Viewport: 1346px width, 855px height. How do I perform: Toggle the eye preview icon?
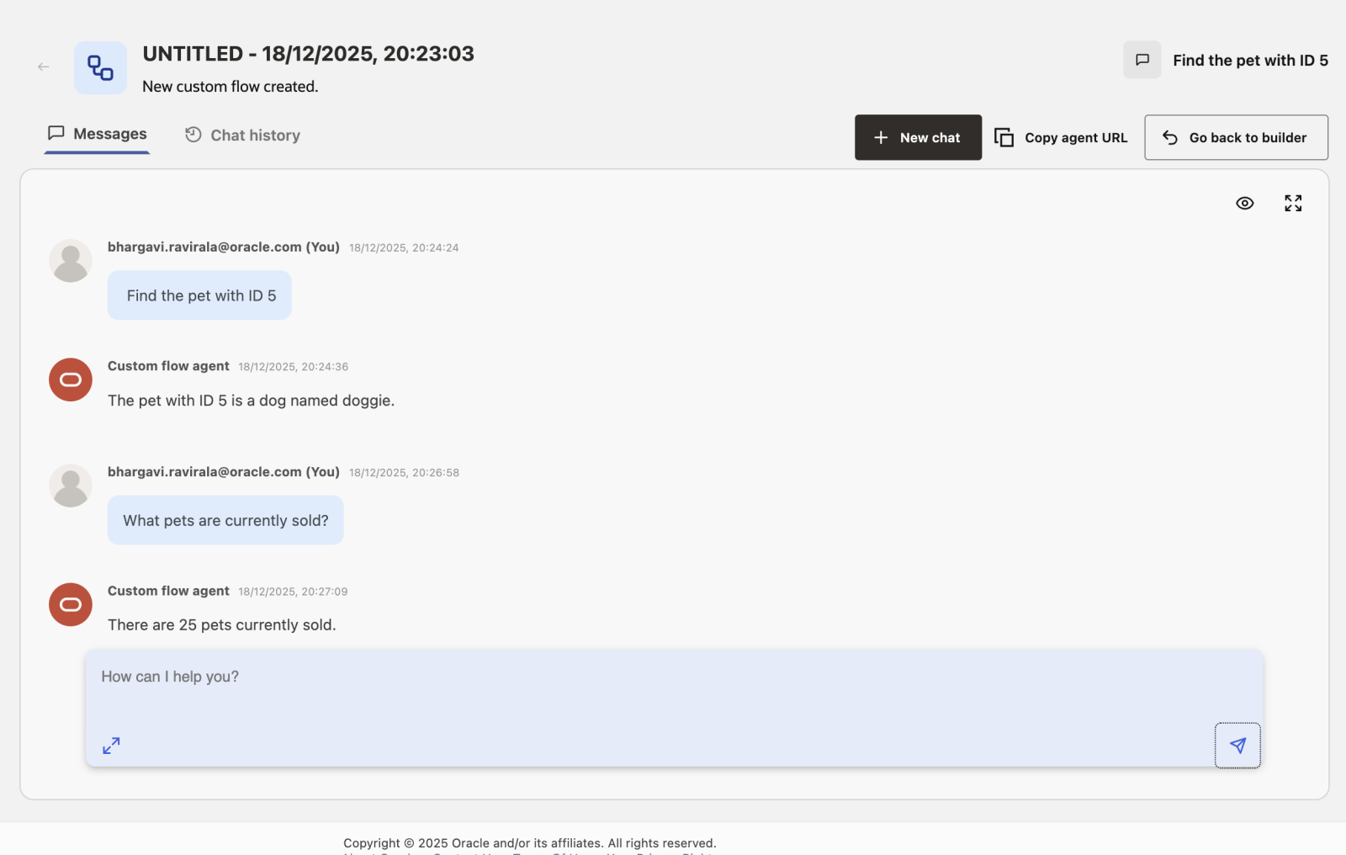point(1245,203)
